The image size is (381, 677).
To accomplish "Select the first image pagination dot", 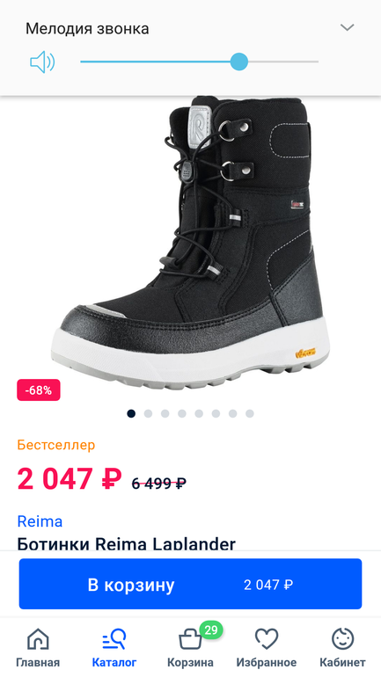I will click(x=131, y=413).
